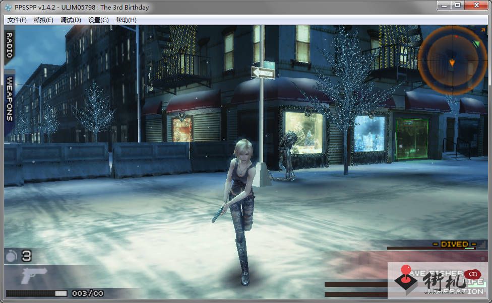Click the handgun weapon icon
Screen dimensions: 492x303
[34, 275]
